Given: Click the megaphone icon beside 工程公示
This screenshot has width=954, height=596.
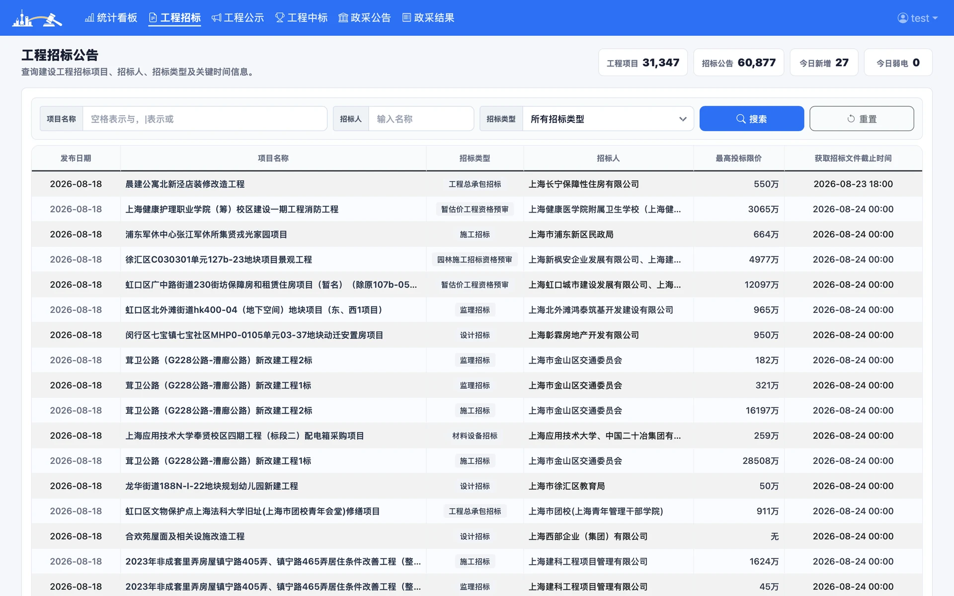Looking at the screenshot, I should tap(216, 18).
